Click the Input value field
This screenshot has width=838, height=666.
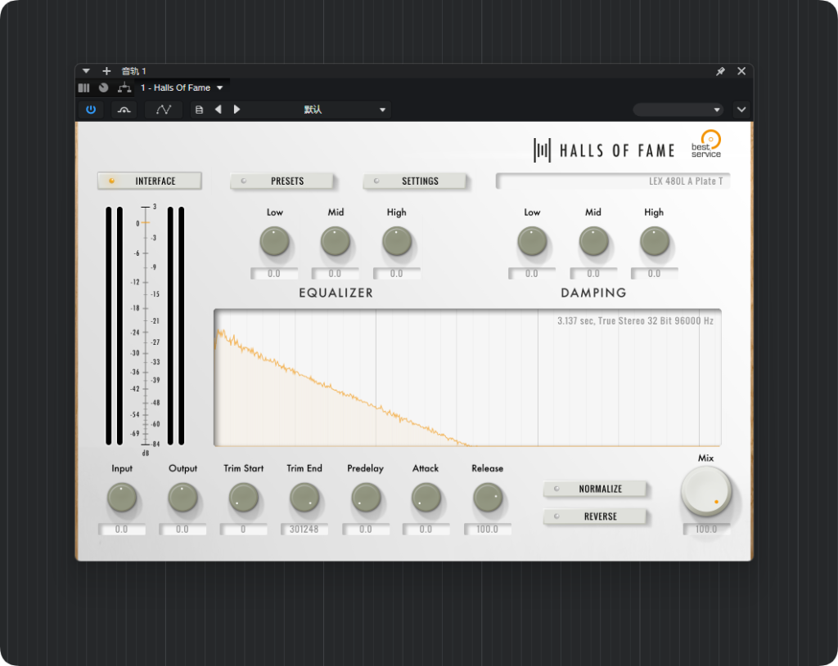click(122, 530)
